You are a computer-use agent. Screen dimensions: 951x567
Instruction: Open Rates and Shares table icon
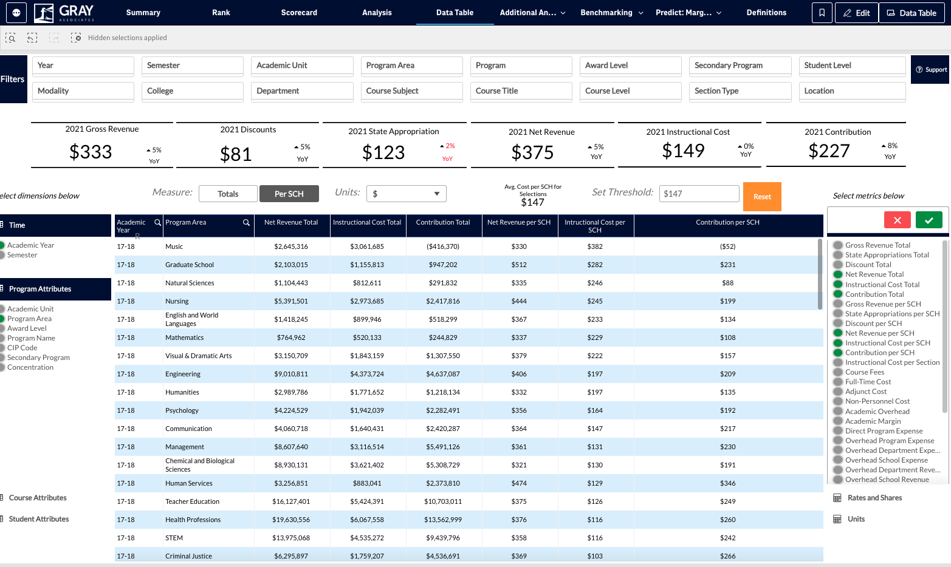(x=837, y=498)
